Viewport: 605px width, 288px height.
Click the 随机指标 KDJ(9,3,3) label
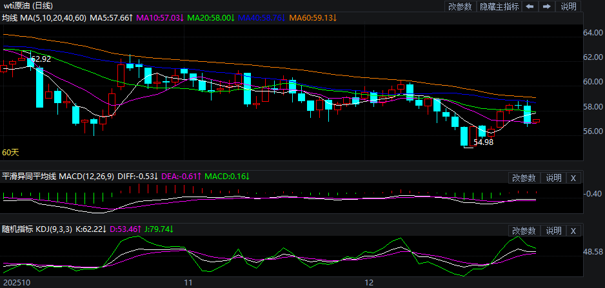click(37, 229)
